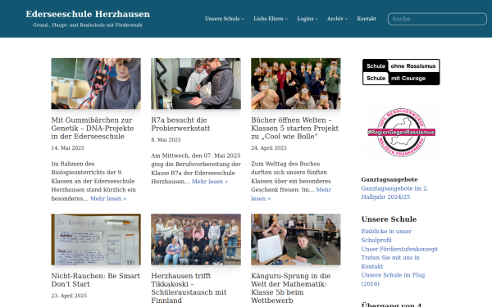
Task: Focus the Suche search field
Action: [x=437, y=19]
